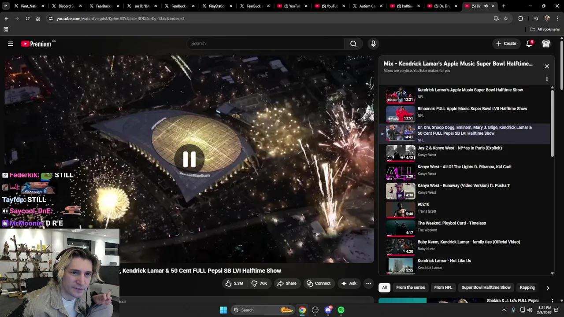Mute the active tab's speaker icon
This screenshot has height=317, width=564.
tap(486, 6)
